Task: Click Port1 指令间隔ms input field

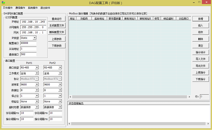Action: tap(27, 119)
